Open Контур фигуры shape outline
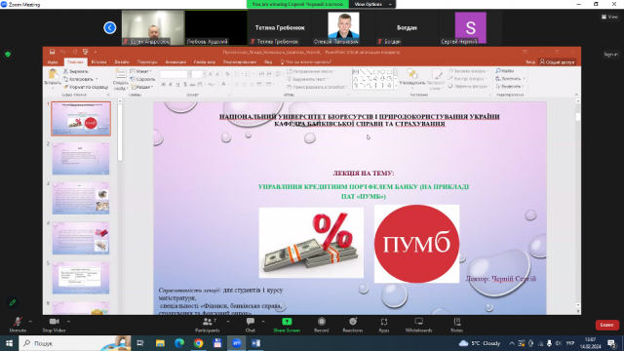Image resolution: width=624 pixels, height=351 pixels. (467, 78)
